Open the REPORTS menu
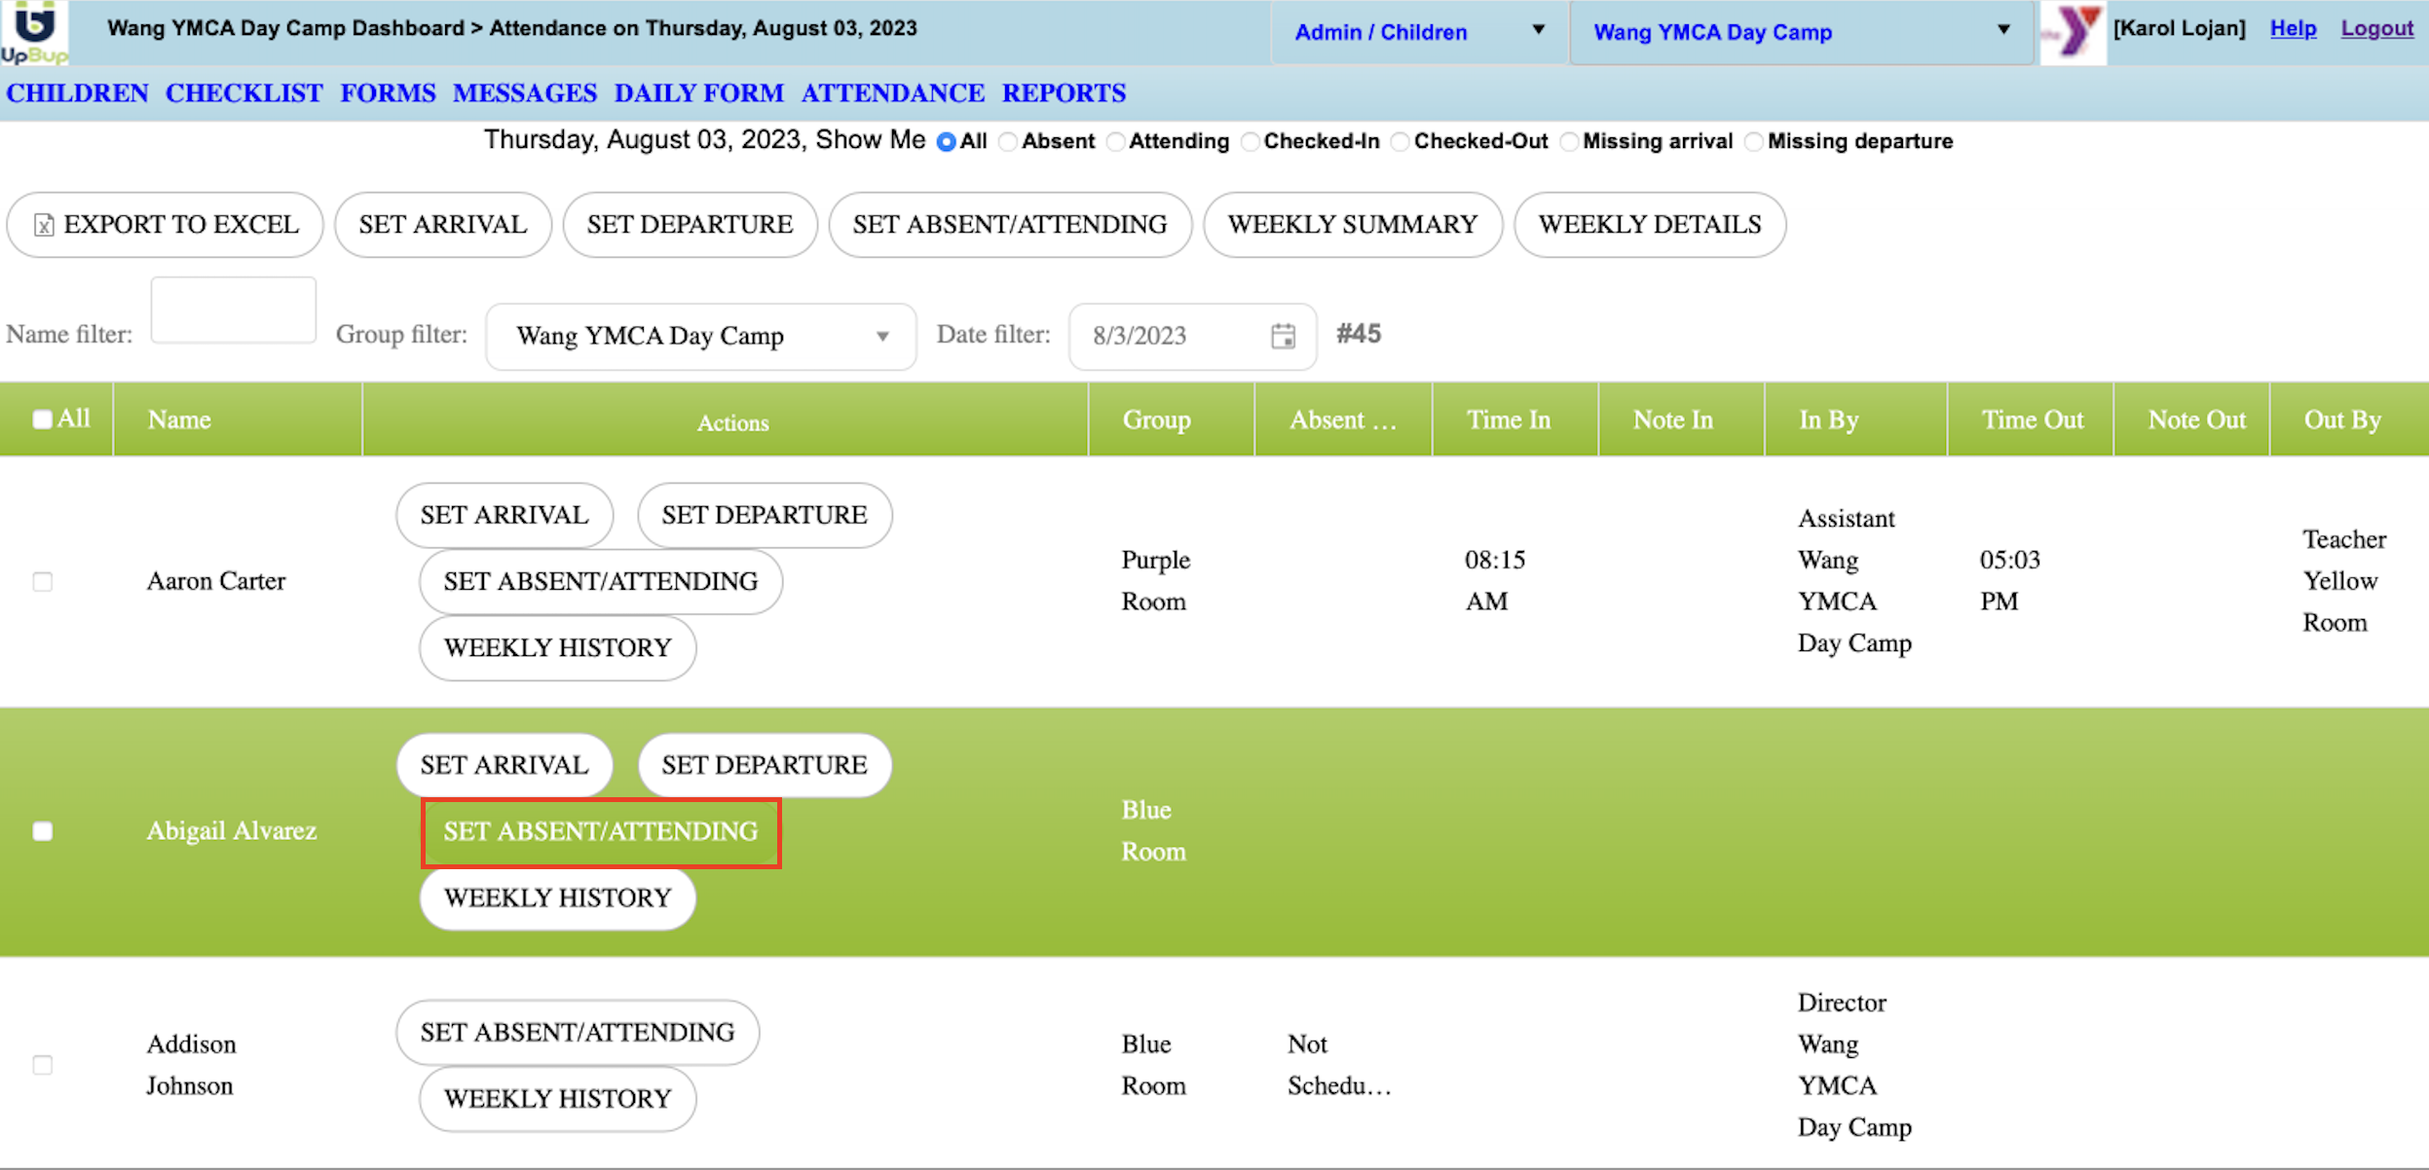 [x=1064, y=93]
